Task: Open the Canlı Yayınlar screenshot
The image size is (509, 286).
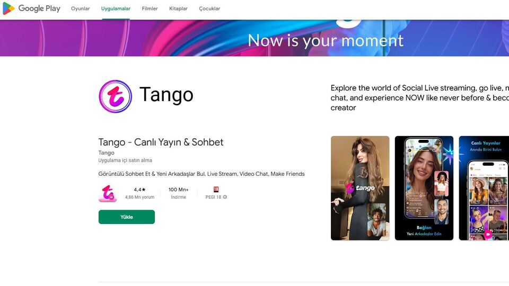Action: pos(484,188)
